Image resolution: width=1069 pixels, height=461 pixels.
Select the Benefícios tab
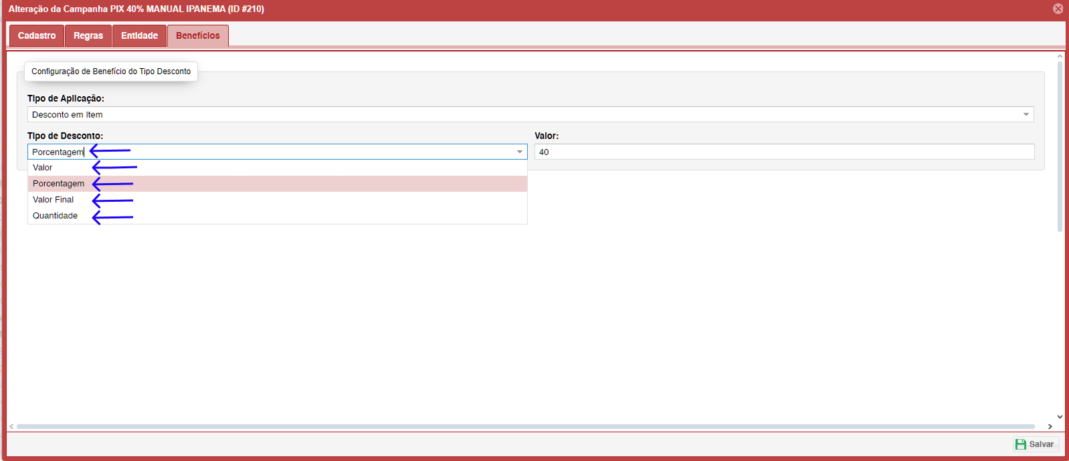[198, 35]
